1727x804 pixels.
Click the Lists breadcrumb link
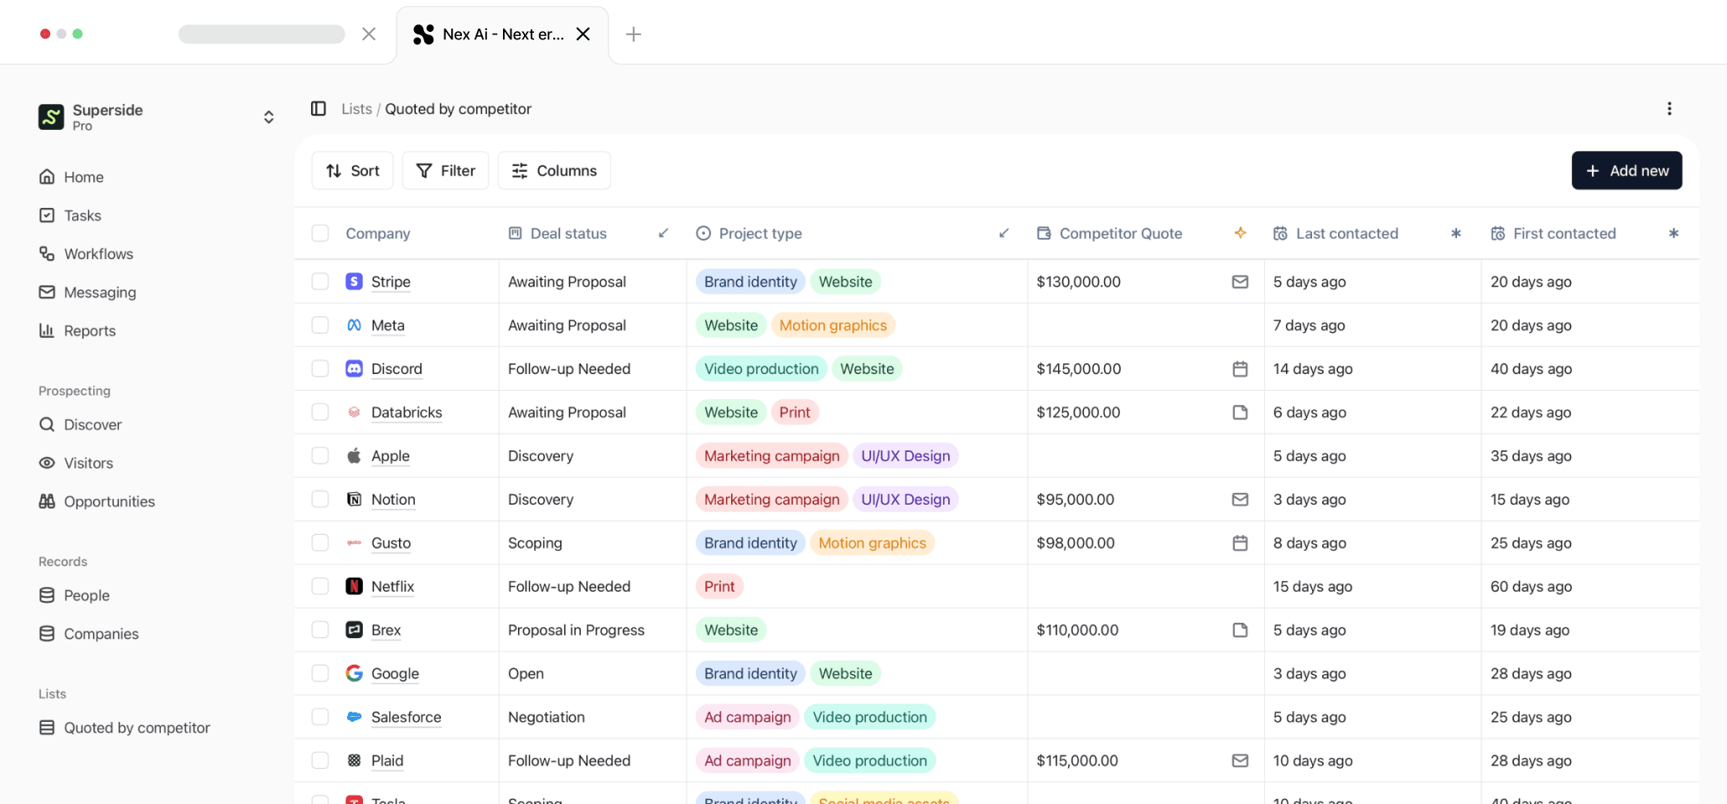pyautogui.click(x=356, y=109)
